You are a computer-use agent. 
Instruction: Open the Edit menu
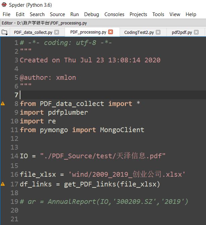(x=20, y=14)
